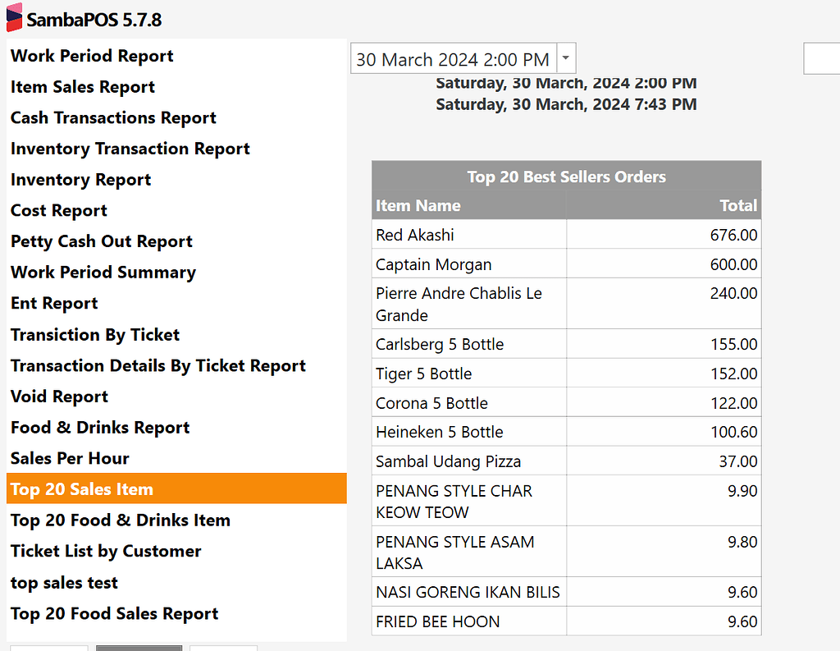Open the Inventory Transaction Report
The height and width of the screenshot is (651, 840).
(x=130, y=149)
